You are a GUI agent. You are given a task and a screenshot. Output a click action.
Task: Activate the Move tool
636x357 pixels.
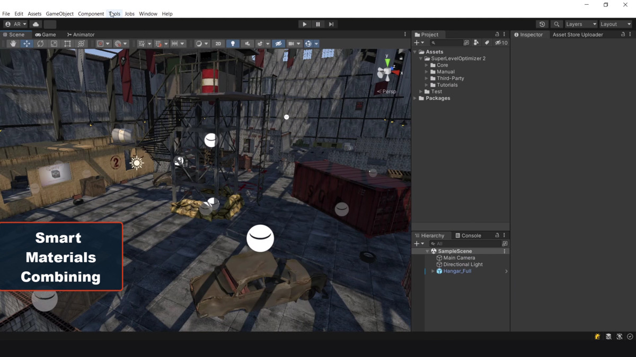coord(26,43)
